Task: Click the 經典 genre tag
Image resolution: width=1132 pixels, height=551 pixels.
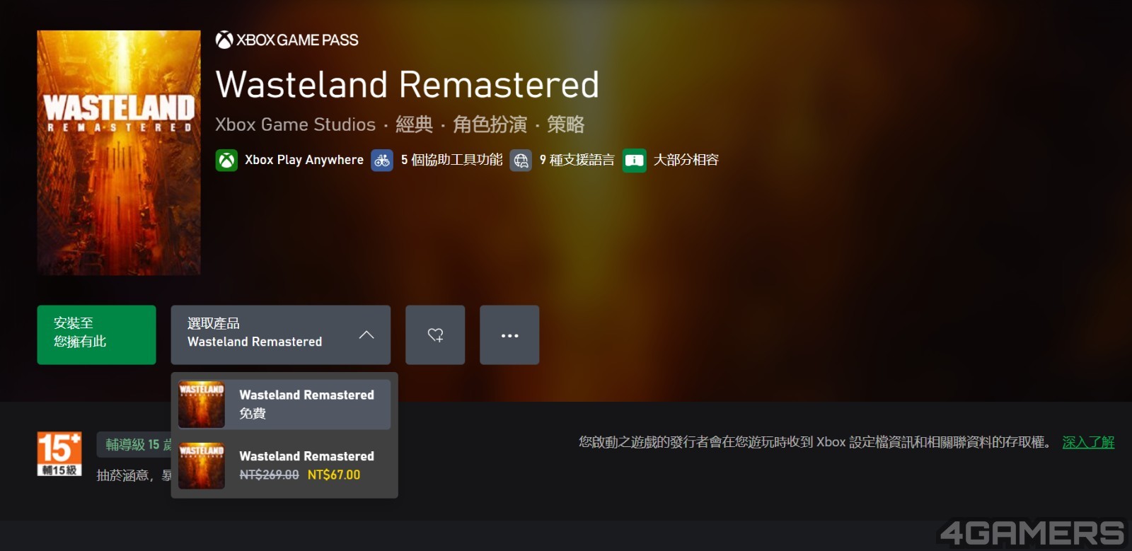Action: coord(414,125)
